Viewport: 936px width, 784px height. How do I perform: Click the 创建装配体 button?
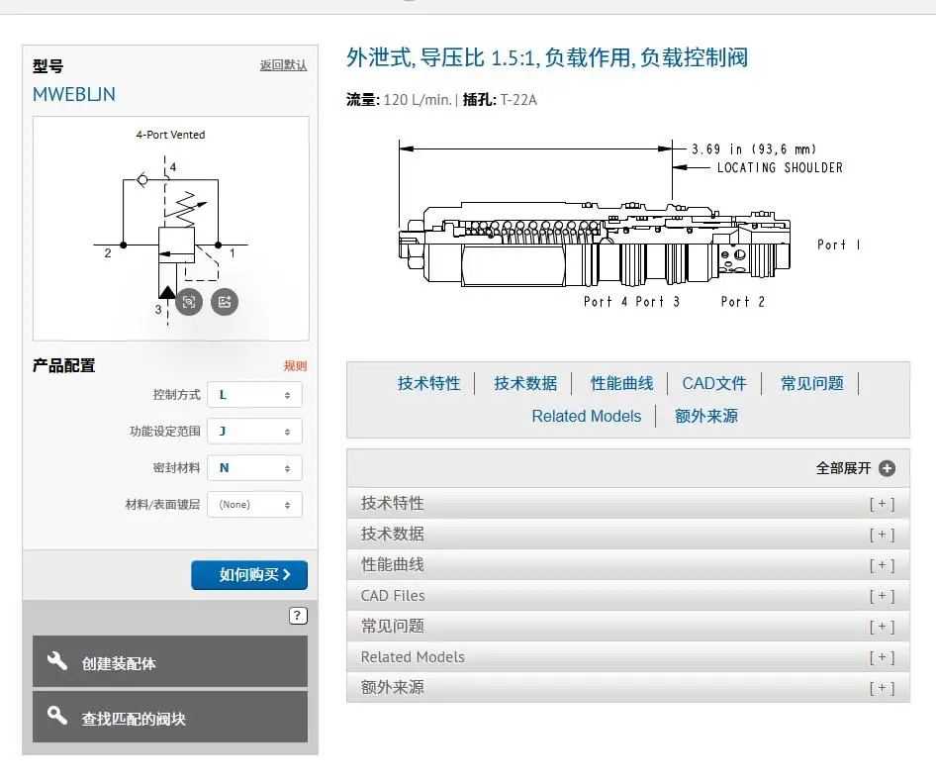tap(170, 661)
